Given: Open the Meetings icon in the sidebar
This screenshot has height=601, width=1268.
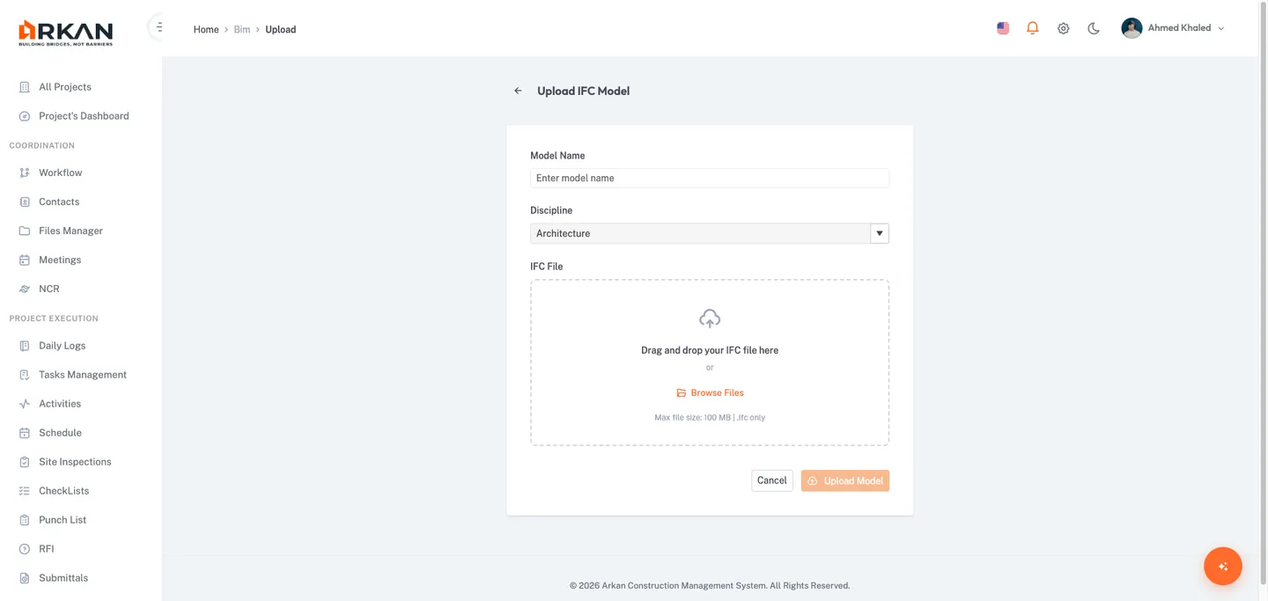Looking at the screenshot, I should (23, 260).
